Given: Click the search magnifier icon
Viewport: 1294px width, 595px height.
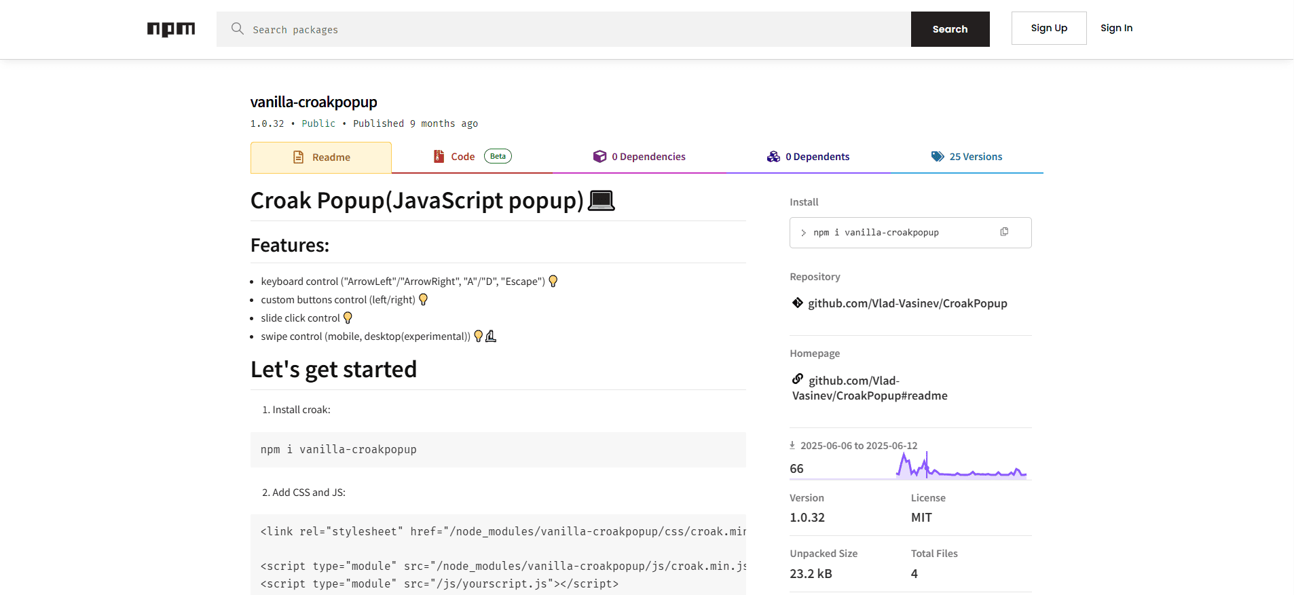Looking at the screenshot, I should click(x=237, y=28).
